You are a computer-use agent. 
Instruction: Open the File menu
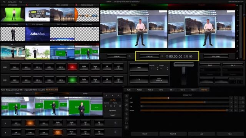click(x=4, y=2)
